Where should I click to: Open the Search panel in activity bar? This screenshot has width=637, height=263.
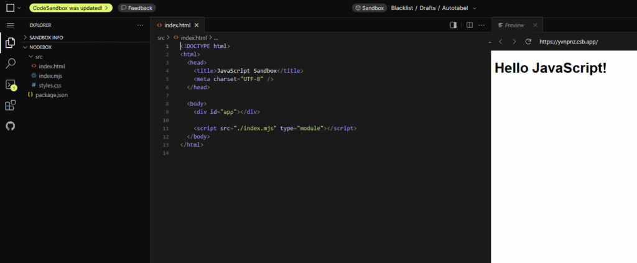pos(10,63)
